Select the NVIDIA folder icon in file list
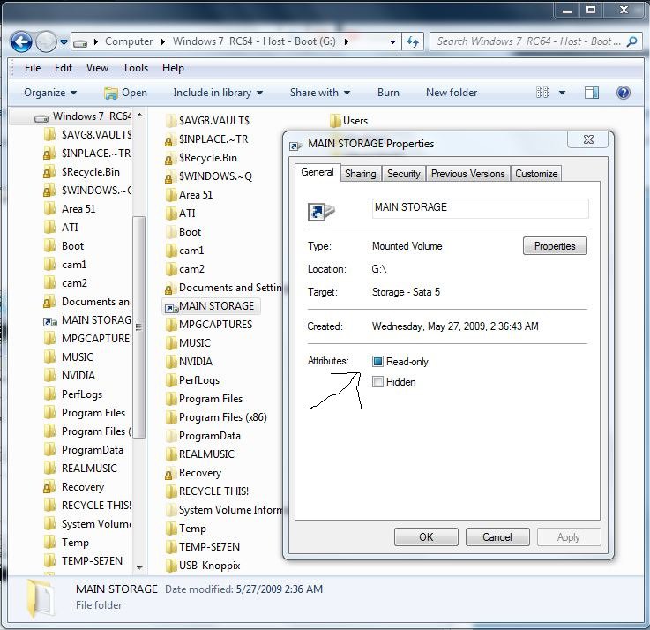Viewport: 650px width, 630px height. tap(170, 362)
